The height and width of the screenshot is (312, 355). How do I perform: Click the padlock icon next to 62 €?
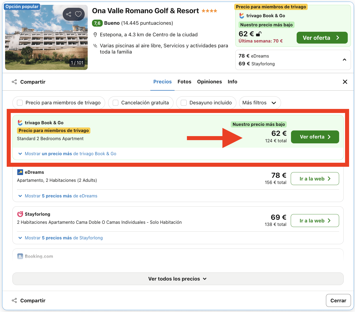point(259,34)
